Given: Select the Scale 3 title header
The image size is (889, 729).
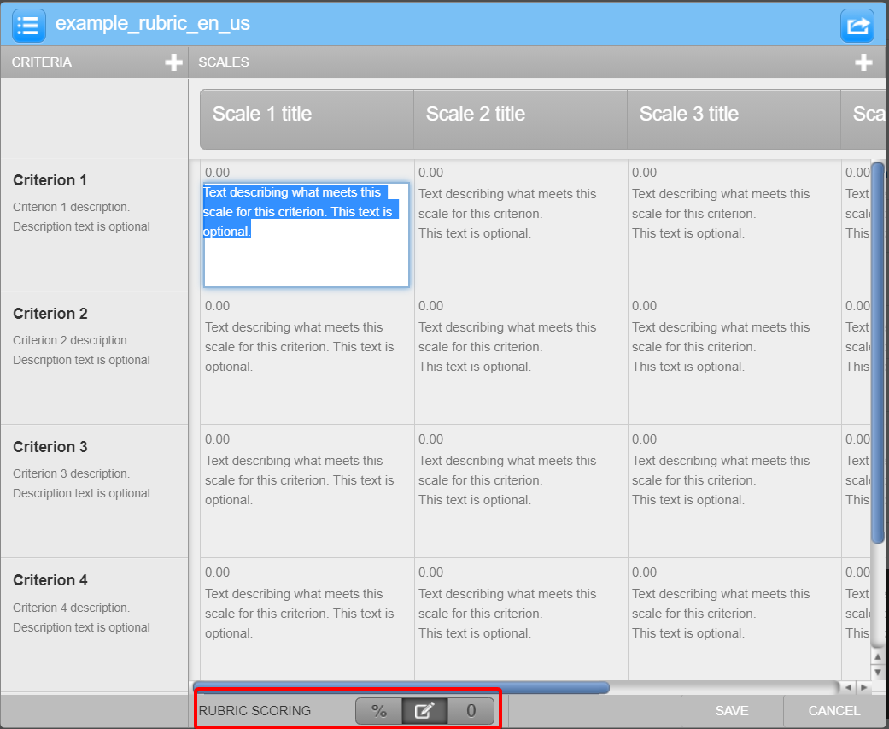Looking at the screenshot, I should tap(689, 115).
